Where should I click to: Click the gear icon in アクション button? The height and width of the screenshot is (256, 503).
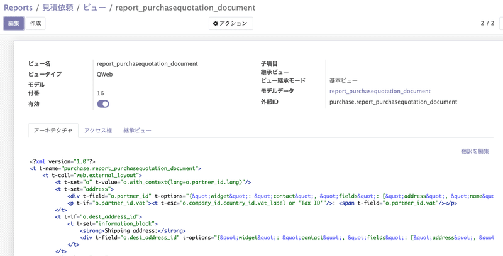pos(216,24)
